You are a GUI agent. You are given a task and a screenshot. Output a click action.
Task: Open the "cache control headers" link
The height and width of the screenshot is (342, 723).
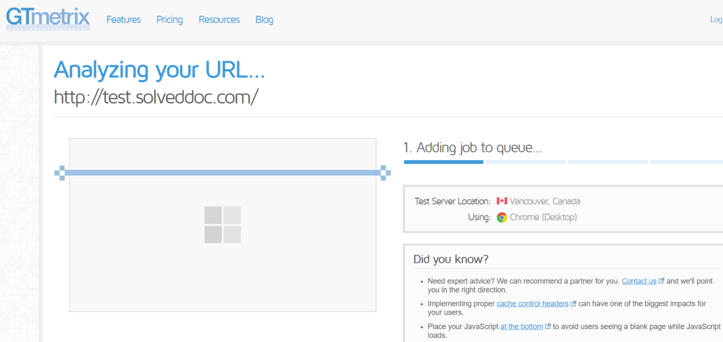click(532, 303)
